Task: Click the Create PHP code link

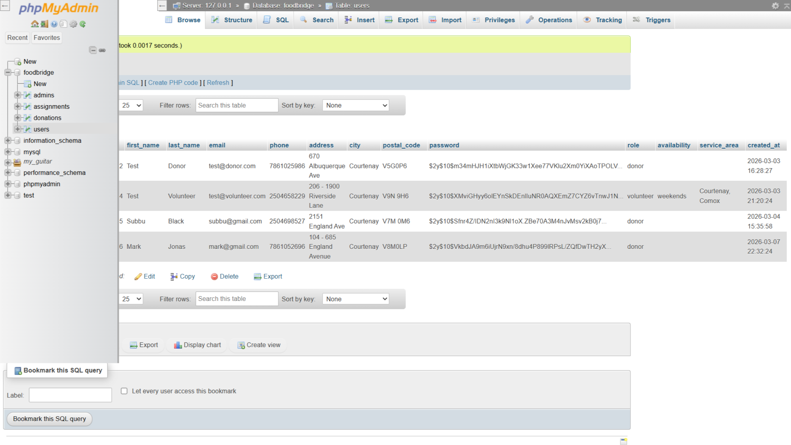Action: coord(173,83)
